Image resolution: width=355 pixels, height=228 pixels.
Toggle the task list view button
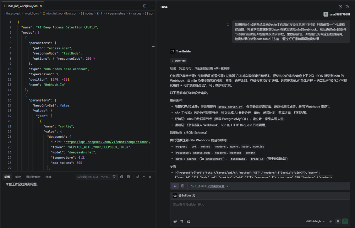(x=175, y=186)
